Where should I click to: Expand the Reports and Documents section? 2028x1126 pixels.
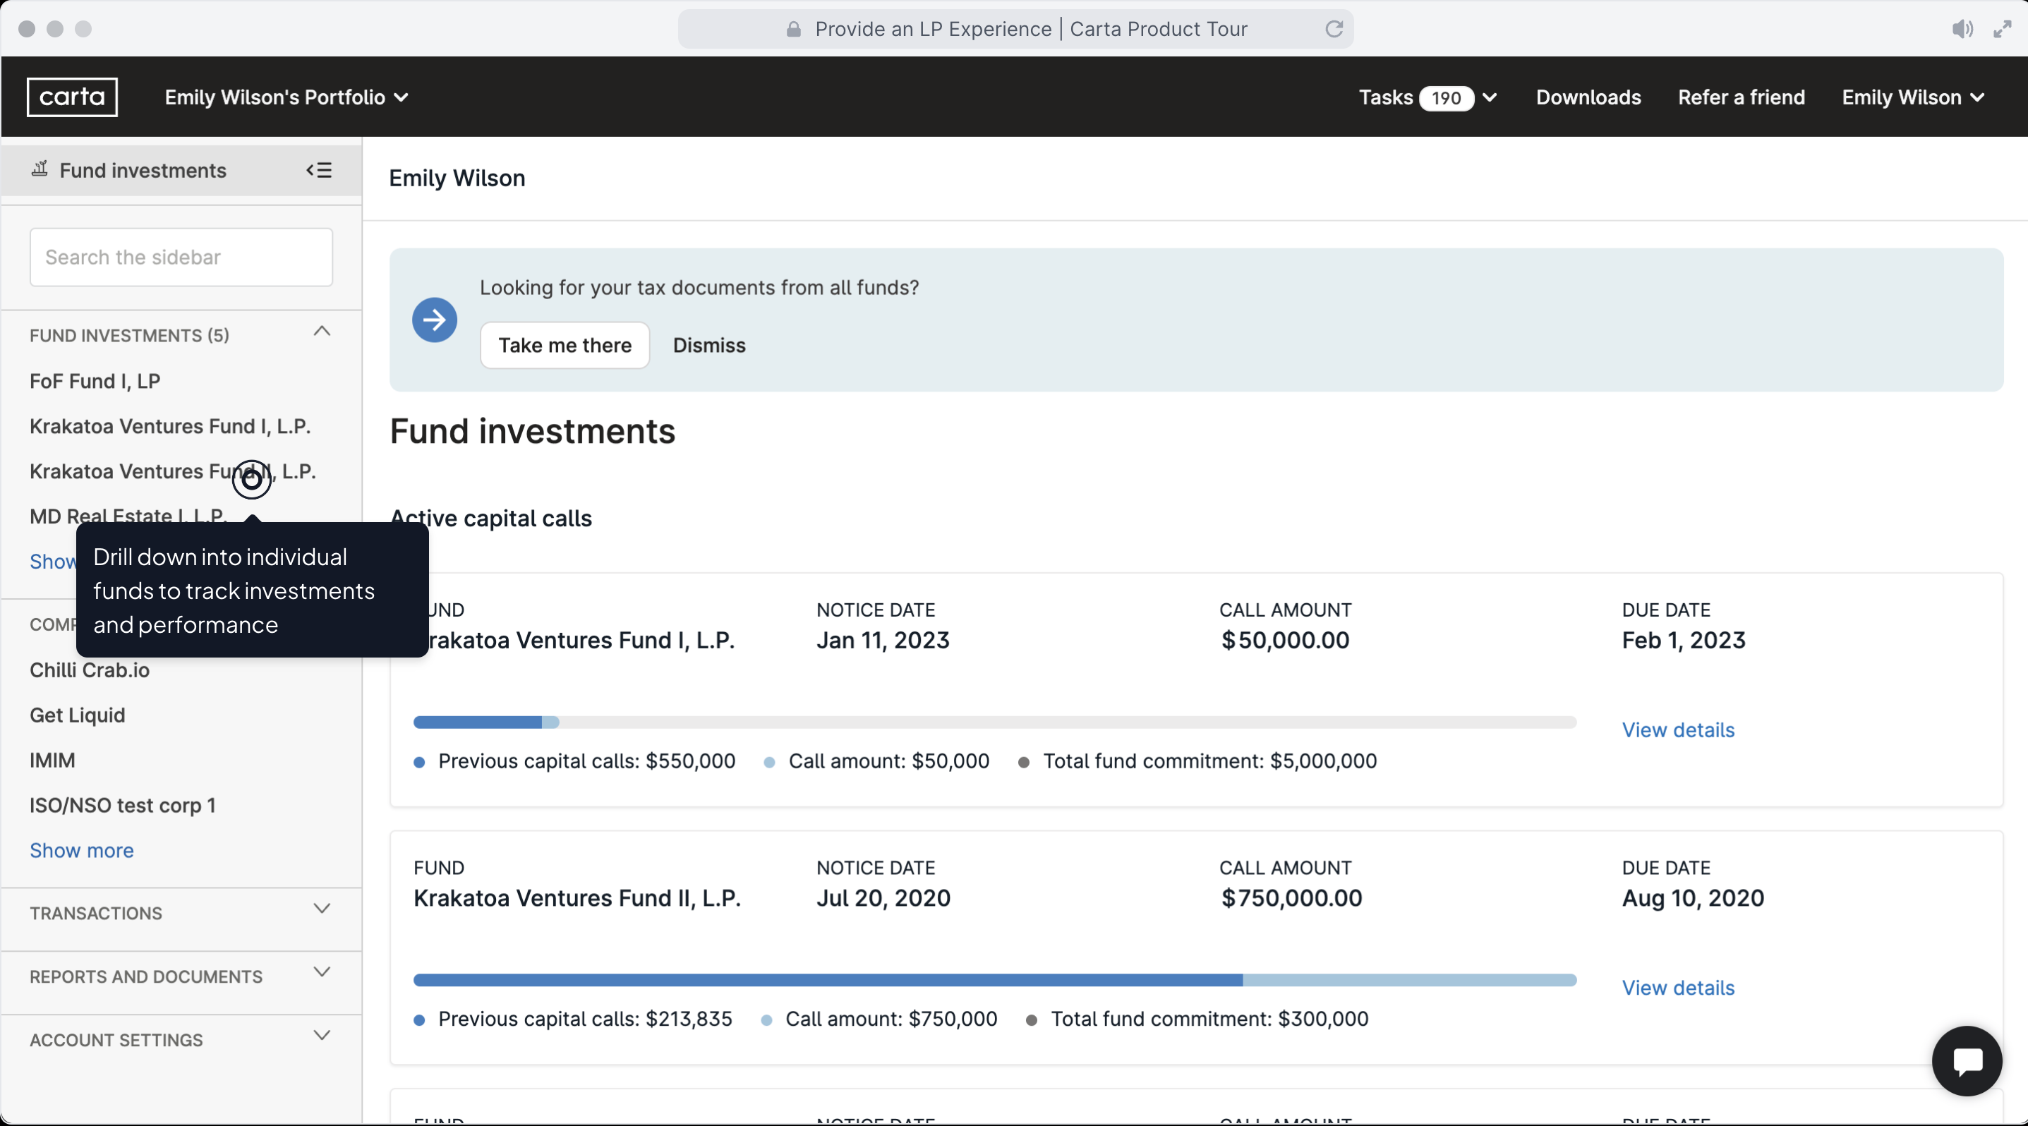point(321,973)
